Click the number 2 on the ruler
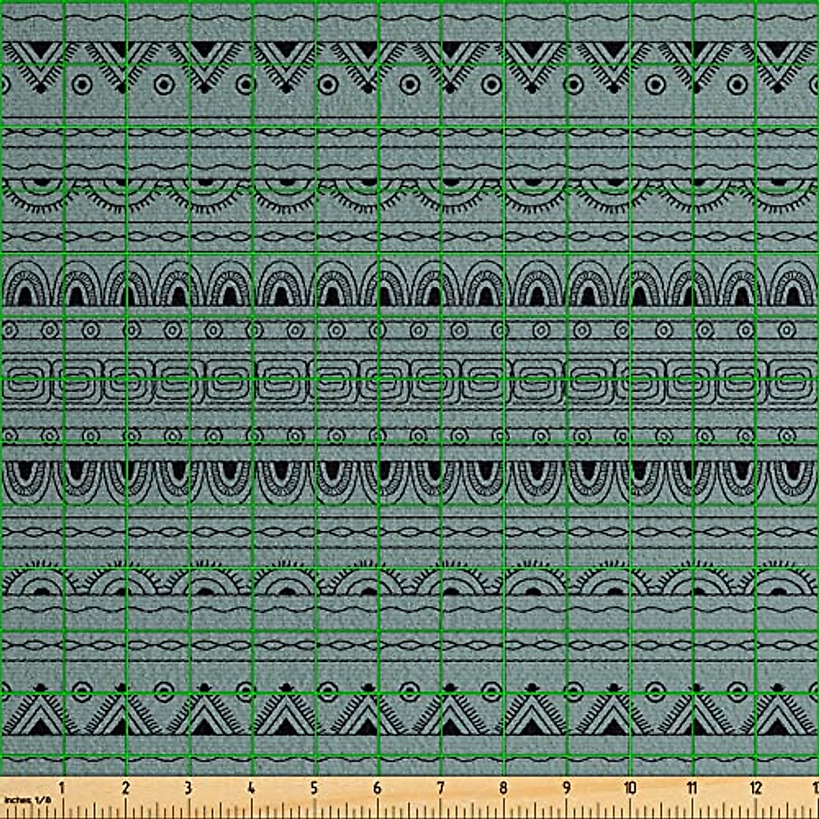 click(x=125, y=788)
